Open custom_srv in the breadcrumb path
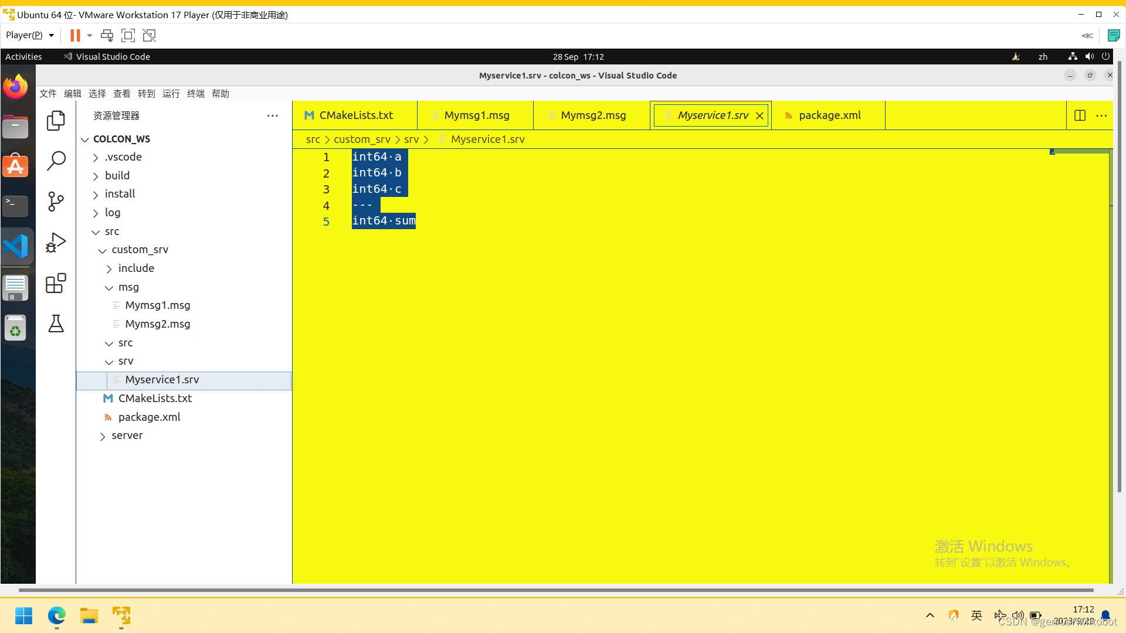1126x633 pixels. point(362,139)
